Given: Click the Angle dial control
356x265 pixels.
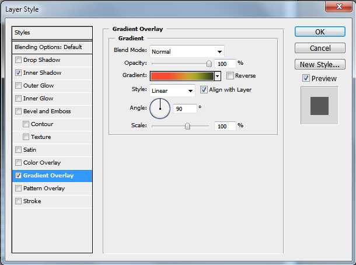Looking at the screenshot, I should click(160, 109).
